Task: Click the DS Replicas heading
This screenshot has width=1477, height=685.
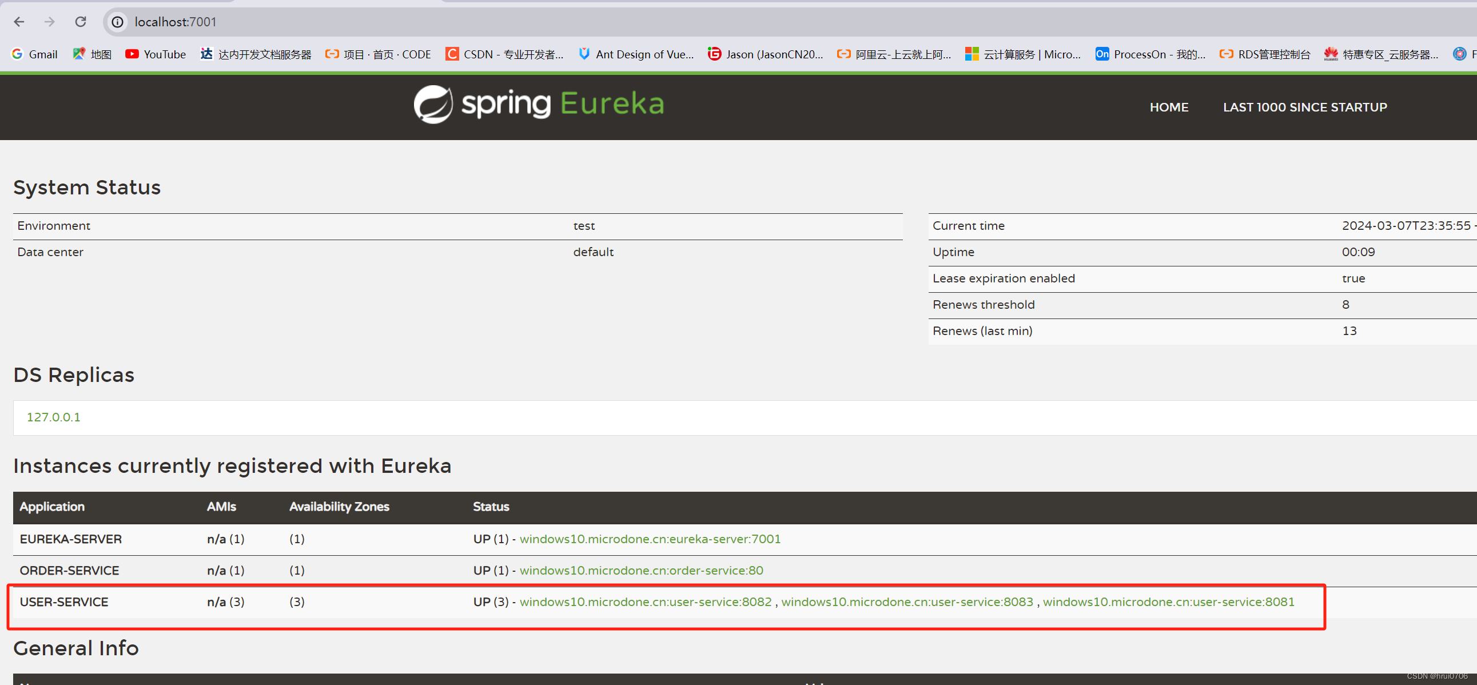Action: 74,375
